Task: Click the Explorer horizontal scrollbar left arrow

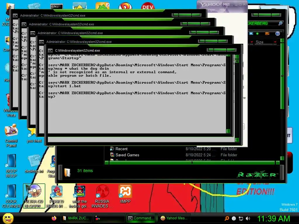Action: (107, 163)
